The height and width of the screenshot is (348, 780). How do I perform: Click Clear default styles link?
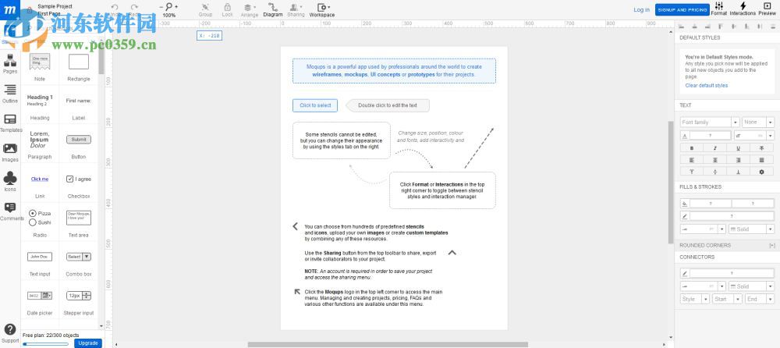(707, 86)
